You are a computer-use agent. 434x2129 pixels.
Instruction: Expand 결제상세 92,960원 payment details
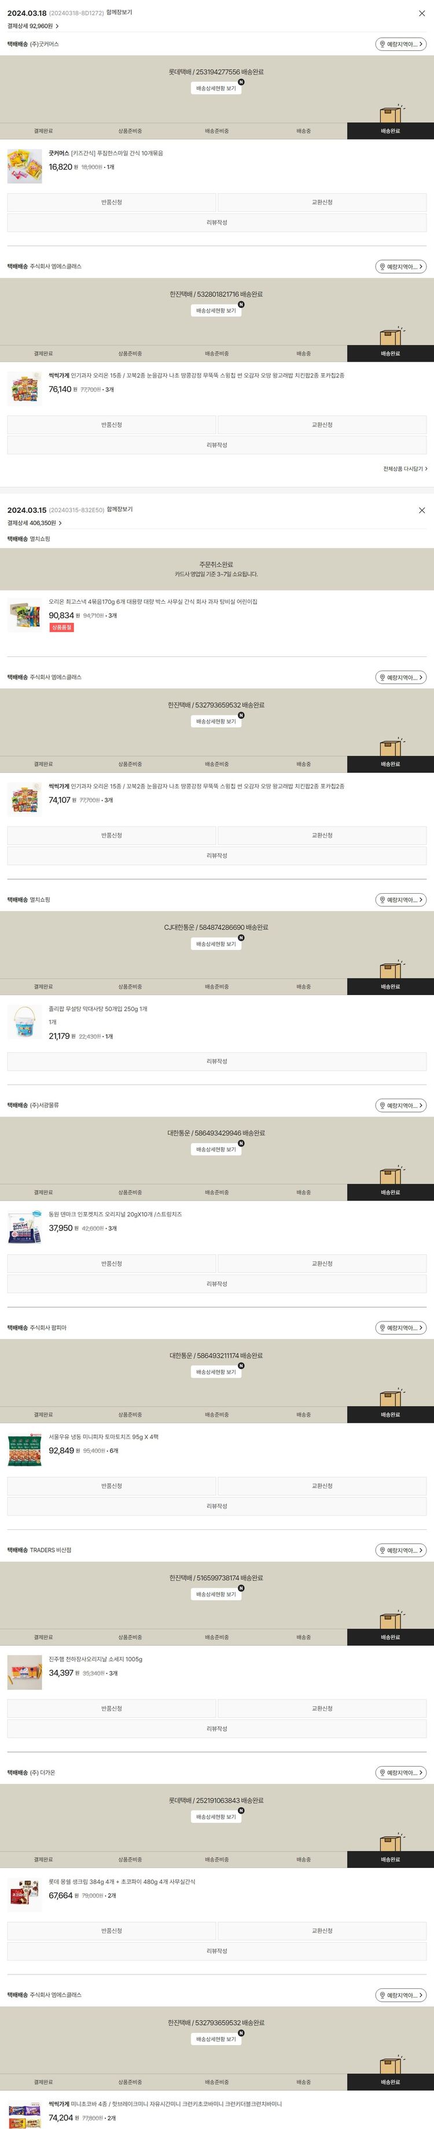tap(33, 27)
